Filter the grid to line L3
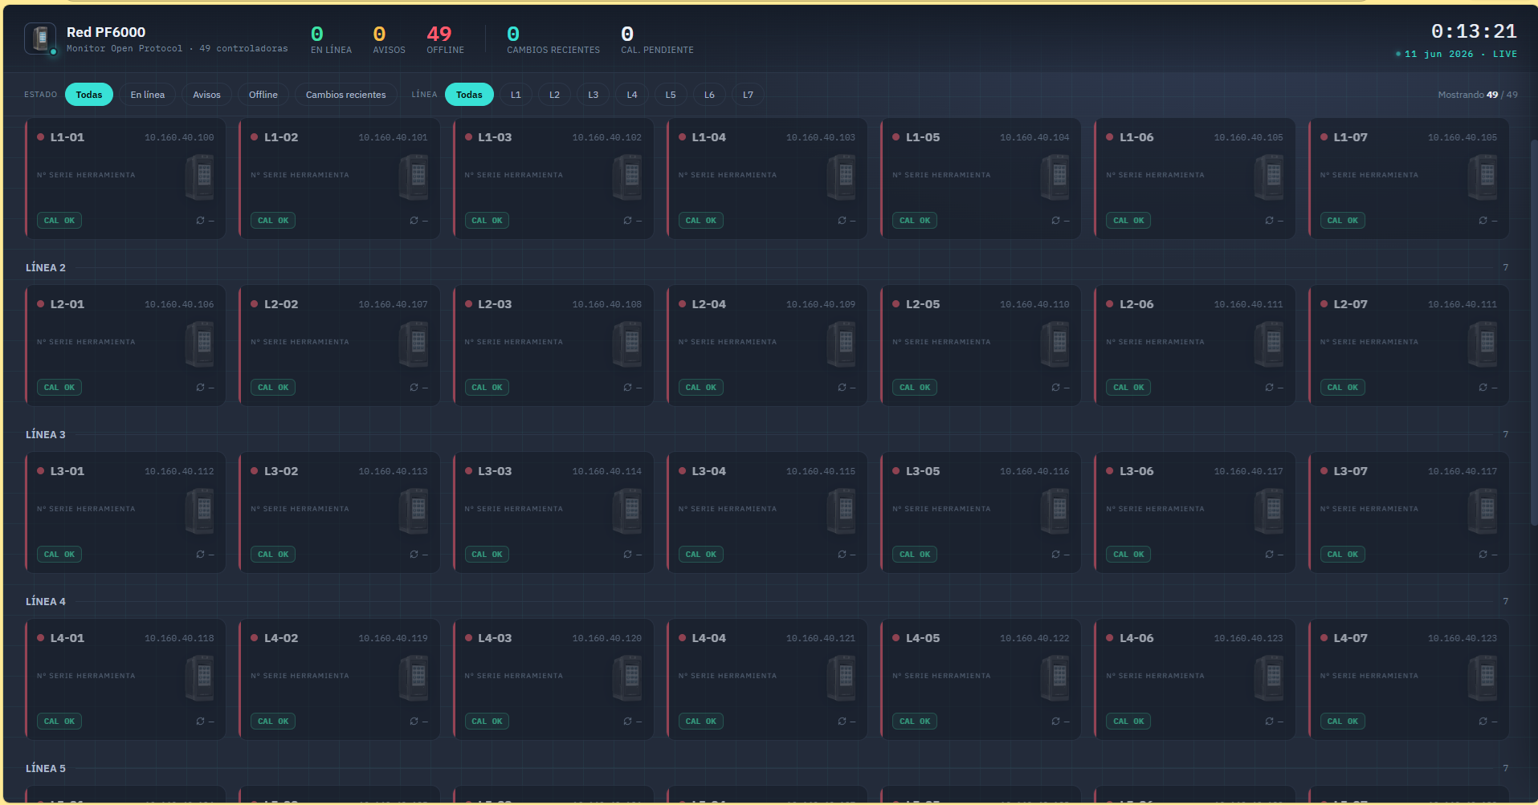 [x=594, y=95]
